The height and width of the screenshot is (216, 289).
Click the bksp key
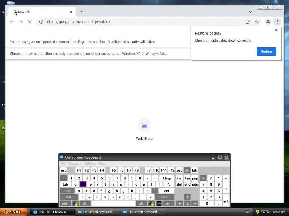pyautogui.click(x=167, y=178)
